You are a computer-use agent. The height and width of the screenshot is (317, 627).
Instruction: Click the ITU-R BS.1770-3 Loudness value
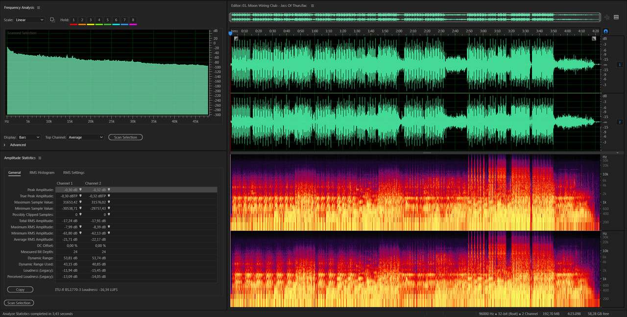[86, 290]
